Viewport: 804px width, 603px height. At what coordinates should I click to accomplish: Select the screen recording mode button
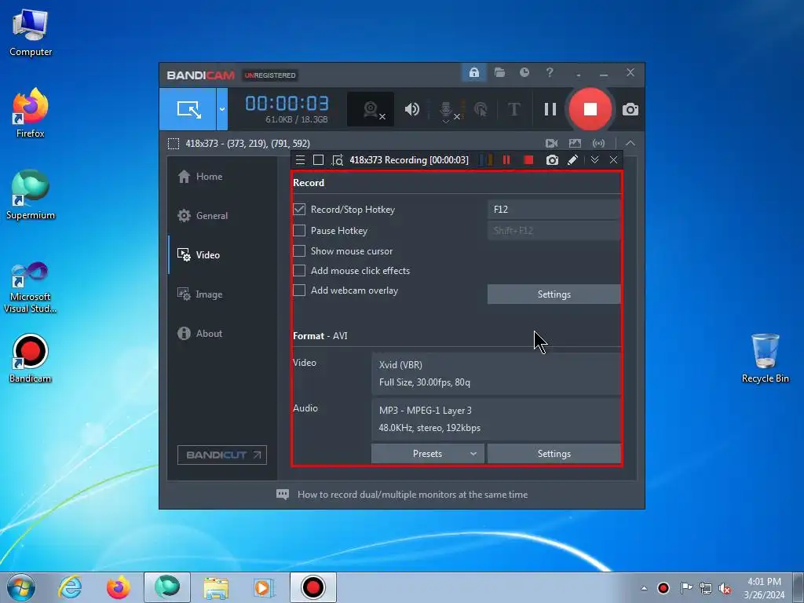point(188,108)
